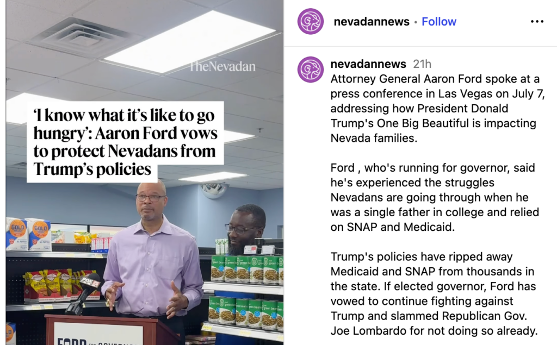Viewport: 557px width, 345px height.
Task: Click the Gold flour bags on the shelf
Action: pos(28,234)
